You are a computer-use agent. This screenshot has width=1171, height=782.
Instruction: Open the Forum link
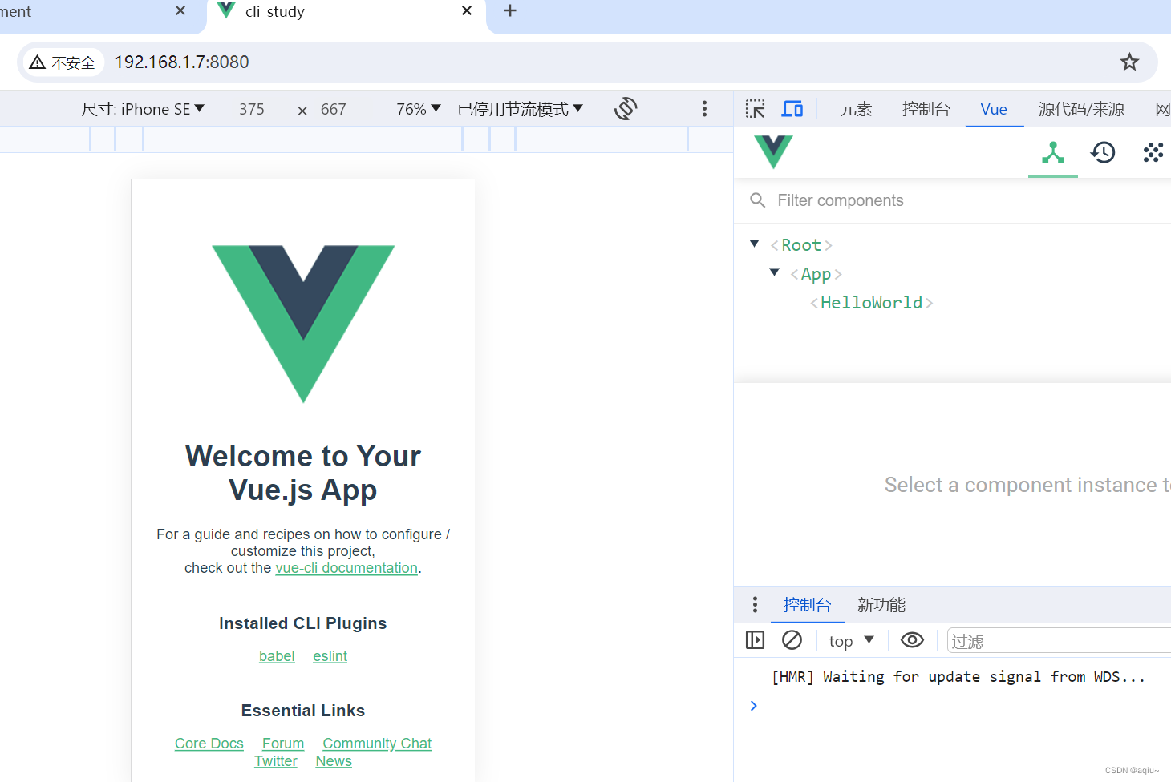pyautogui.click(x=283, y=744)
